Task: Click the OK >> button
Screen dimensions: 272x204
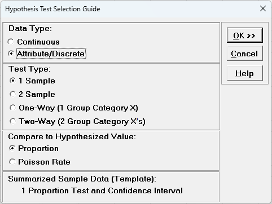Action: pos(245,36)
